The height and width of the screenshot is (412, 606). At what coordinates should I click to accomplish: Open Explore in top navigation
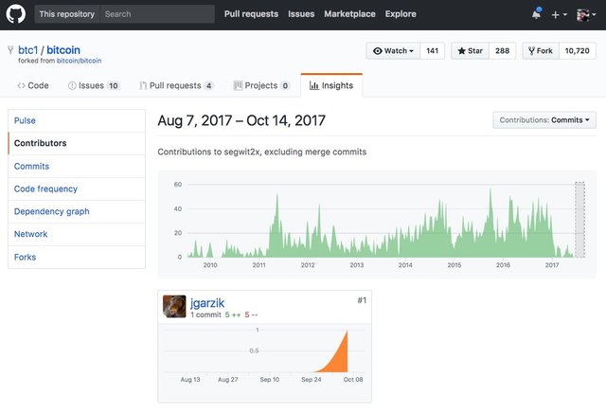click(401, 14)
